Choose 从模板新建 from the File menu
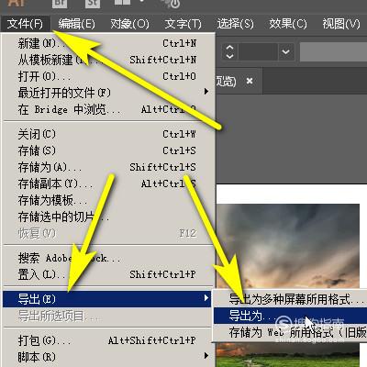This screenshot has height=367, width=367. 107,60
